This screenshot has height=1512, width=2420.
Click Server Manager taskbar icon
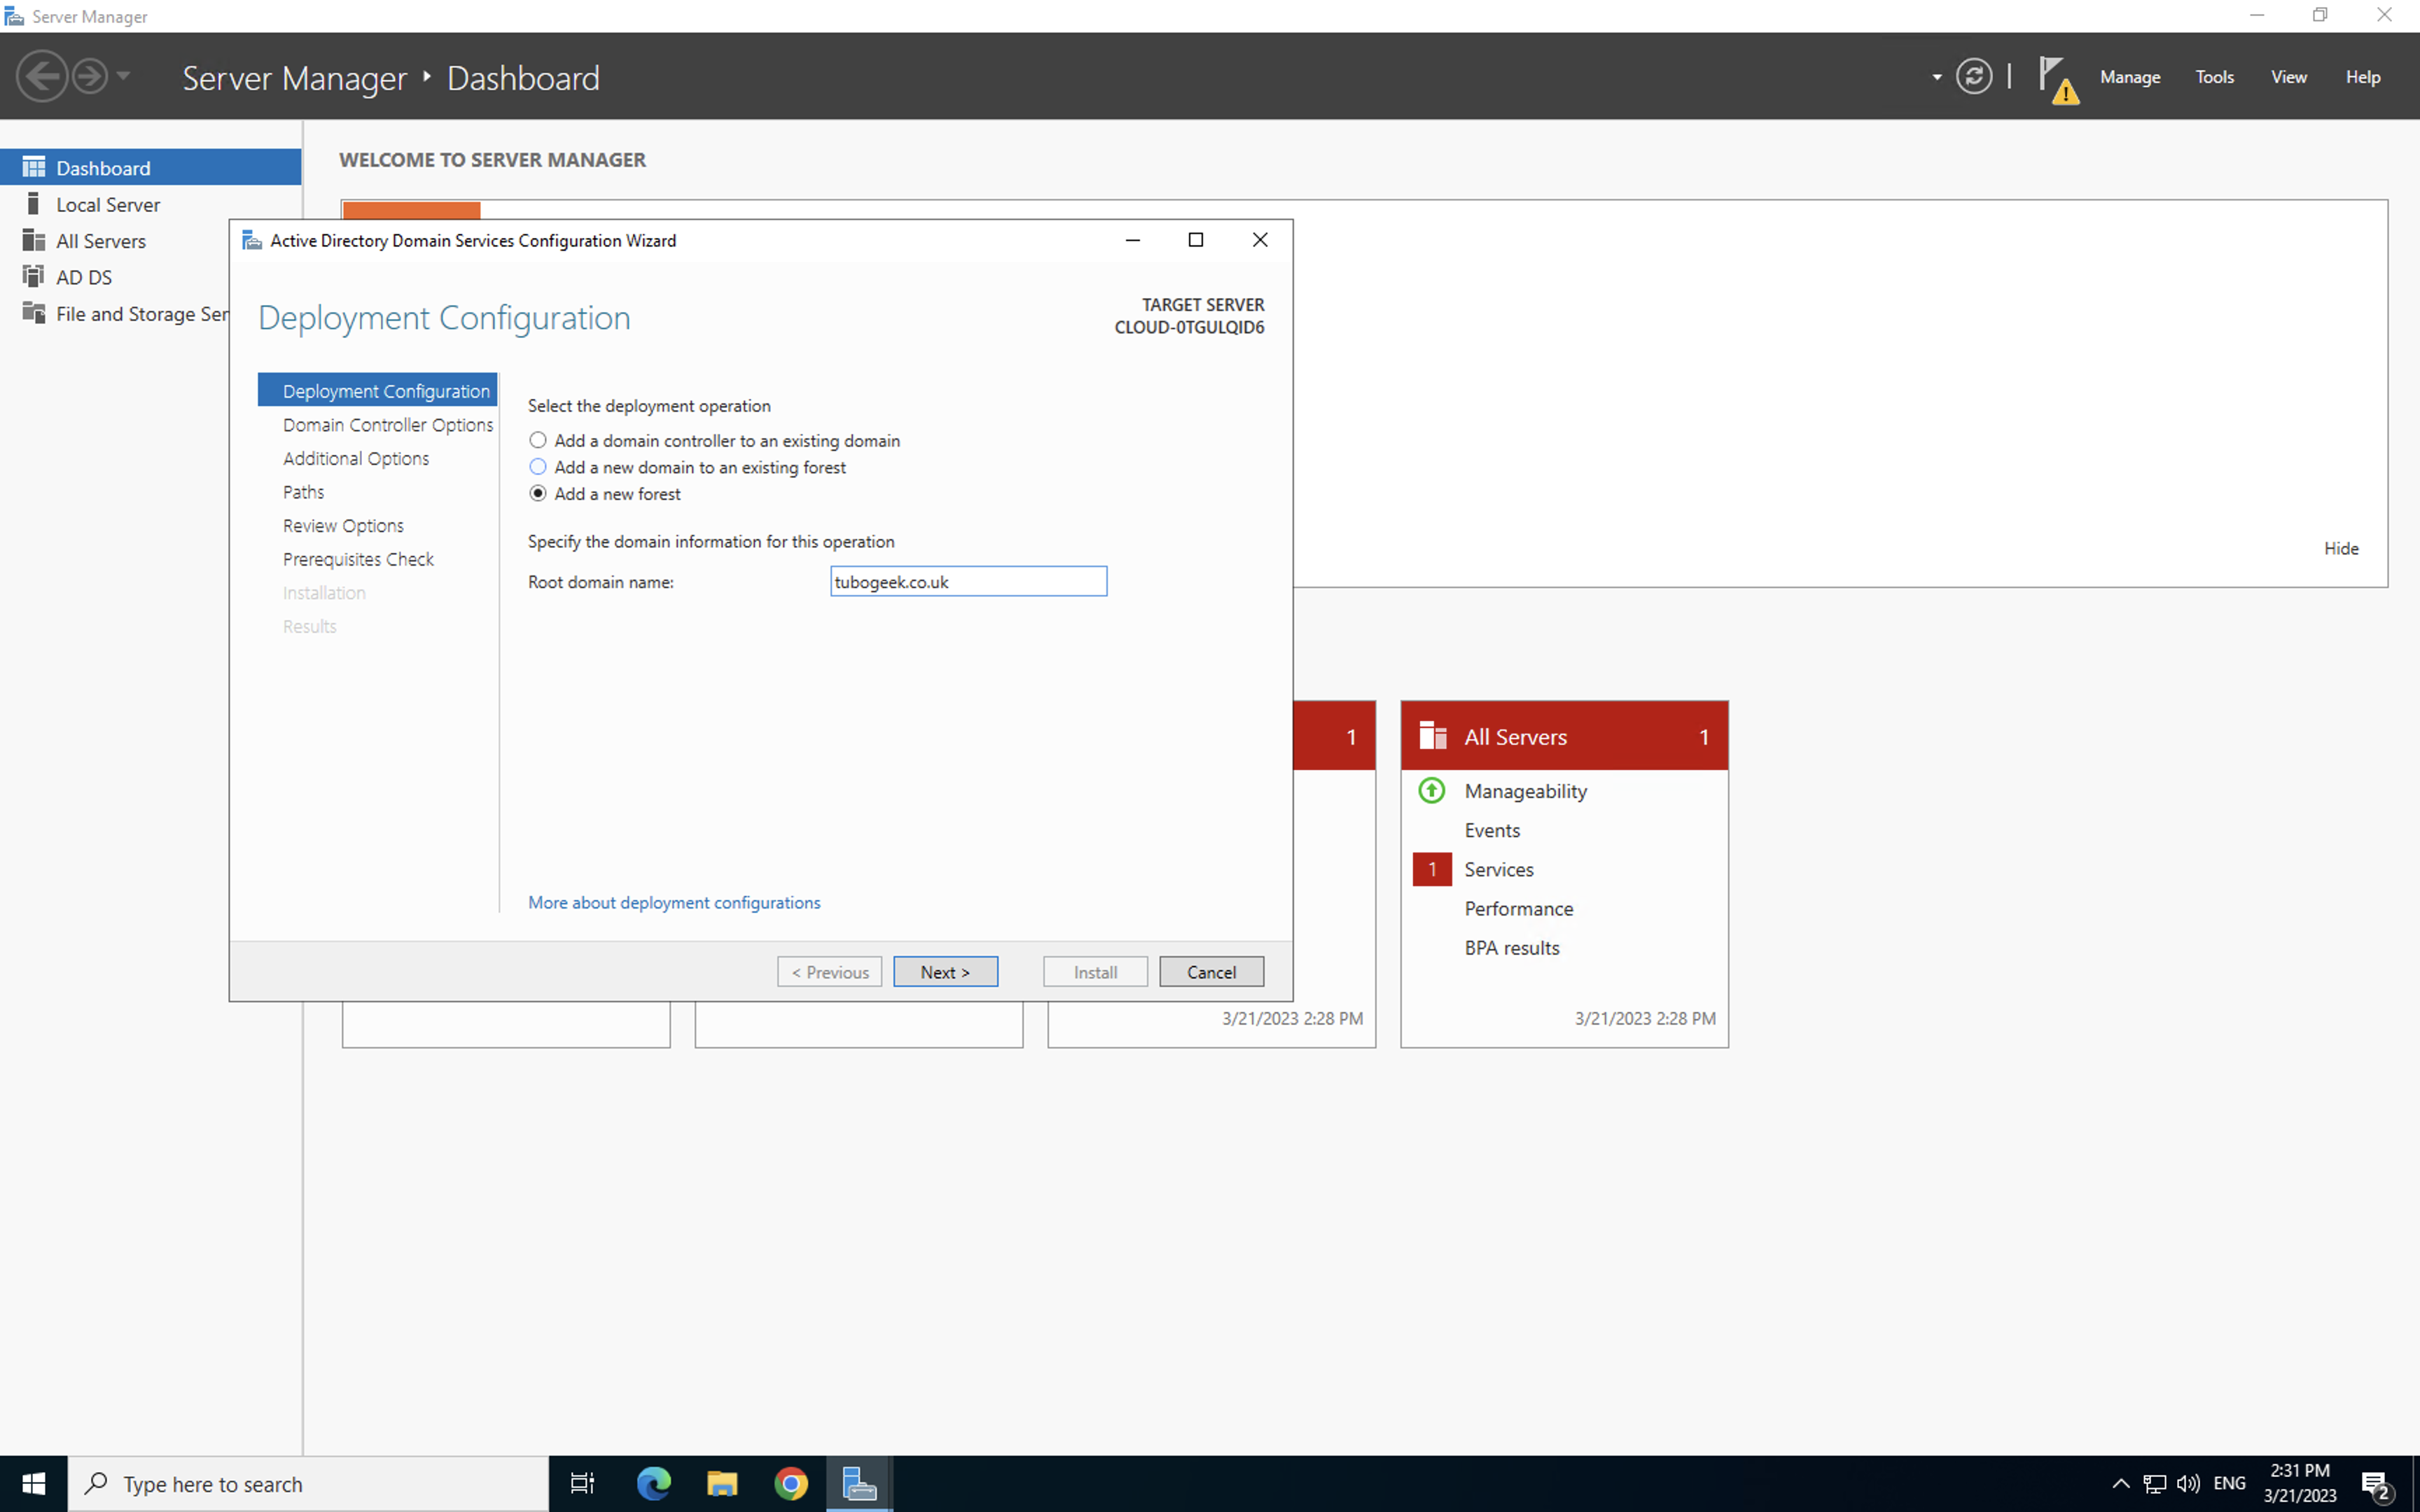(859, 1484)
